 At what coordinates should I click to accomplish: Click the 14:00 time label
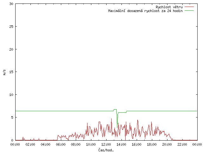[x=121, y=144]
